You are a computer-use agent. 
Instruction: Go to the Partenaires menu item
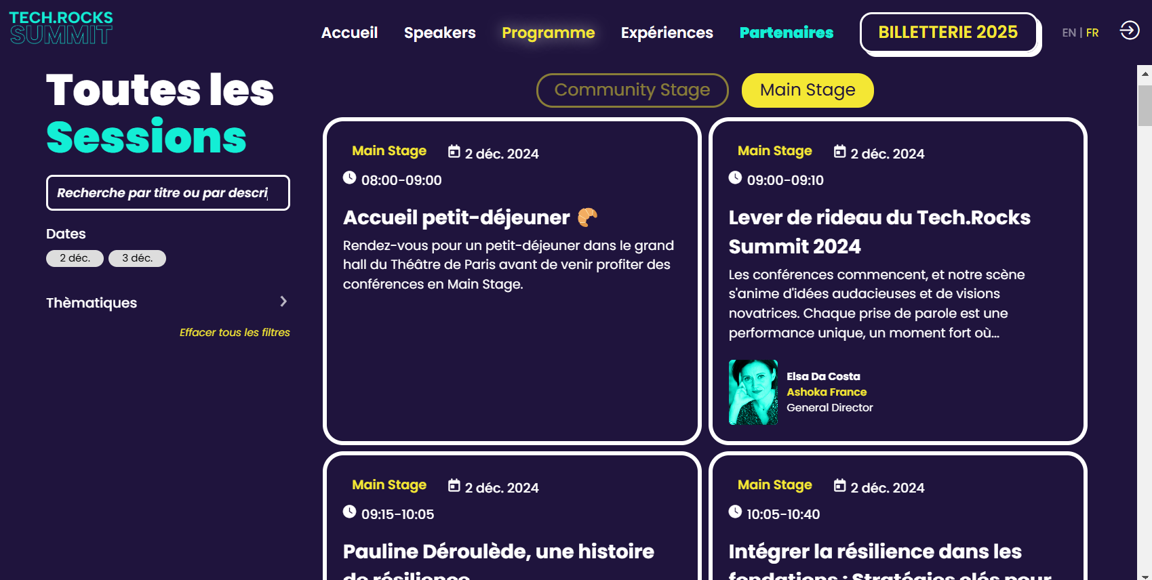tap(787, 33)
